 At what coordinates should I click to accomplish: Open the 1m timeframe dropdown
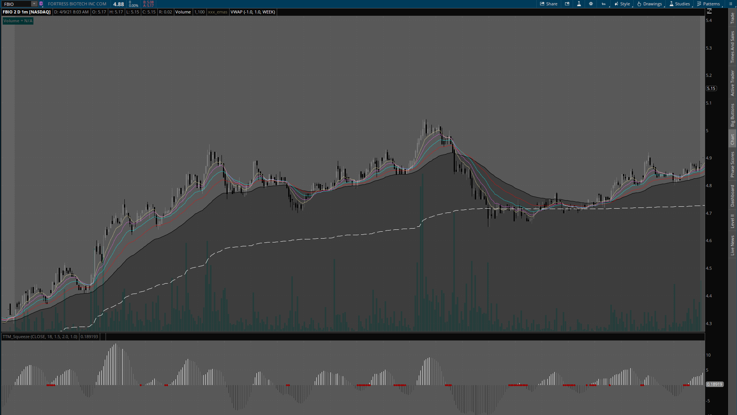[604, 4]
